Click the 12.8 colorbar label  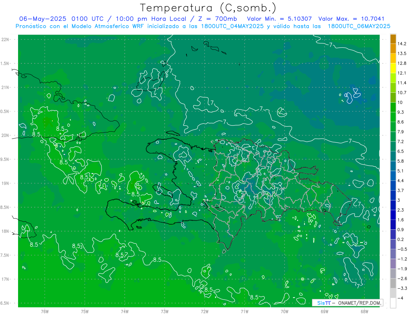(x=402, y=63)
